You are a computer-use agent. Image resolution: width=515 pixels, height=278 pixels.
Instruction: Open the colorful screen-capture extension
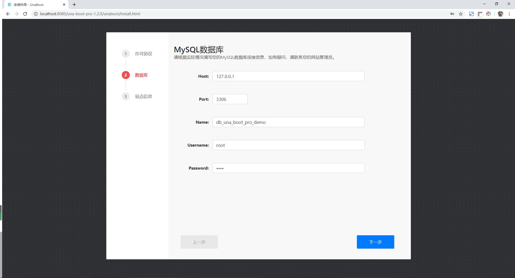coord(489,14)
